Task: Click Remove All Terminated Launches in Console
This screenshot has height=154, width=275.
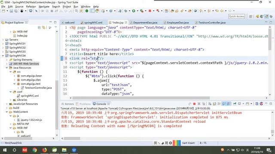Action: (x=203, y=104)
